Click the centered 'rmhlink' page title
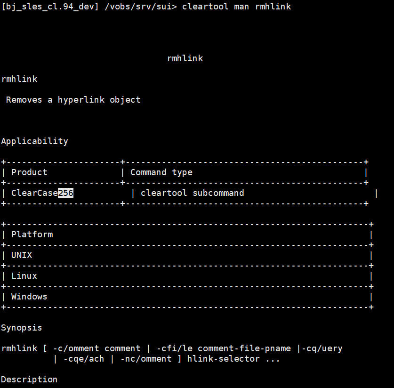Screen dimensions: 394x388 [185, 58]
